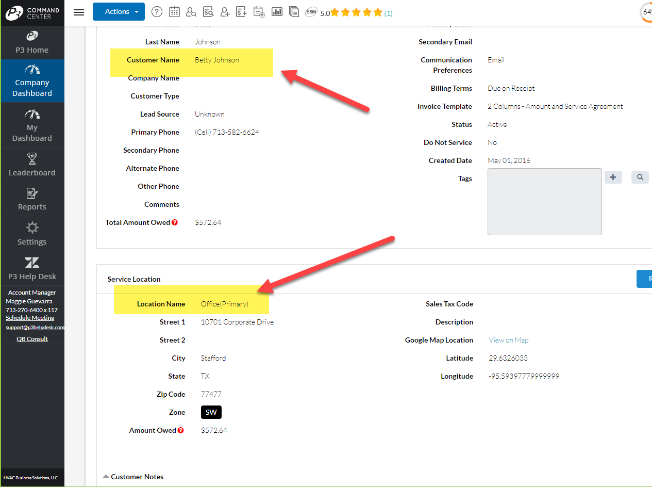Click the search invoice icon in the toolbar
This screenshot has height=487, width=652.
coord(208,12)
